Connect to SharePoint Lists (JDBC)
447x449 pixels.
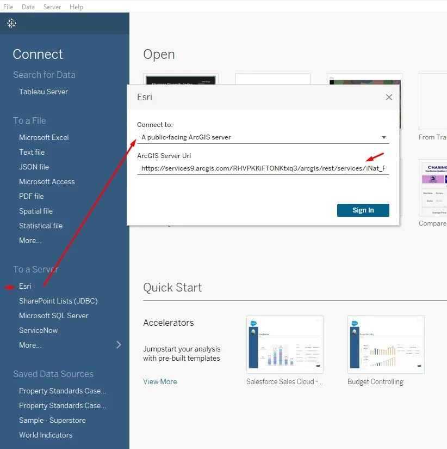point(58,301)
